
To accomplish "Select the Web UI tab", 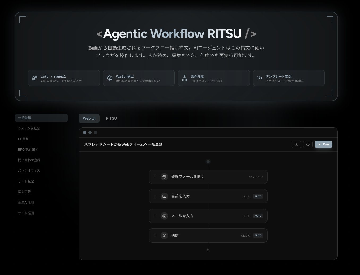I will tap(89, 118).
